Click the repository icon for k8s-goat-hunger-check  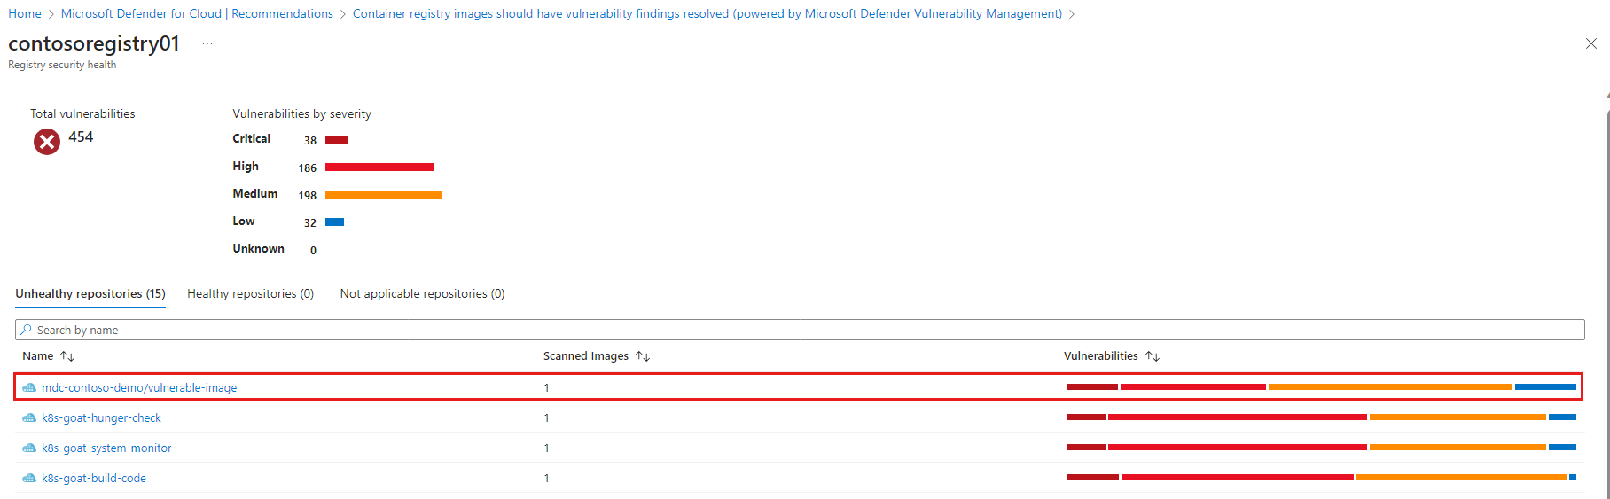29,418
